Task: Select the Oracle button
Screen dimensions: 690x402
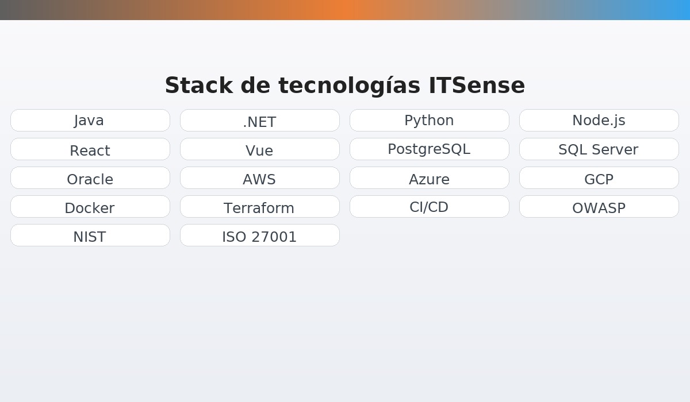Action: point(90,179)
